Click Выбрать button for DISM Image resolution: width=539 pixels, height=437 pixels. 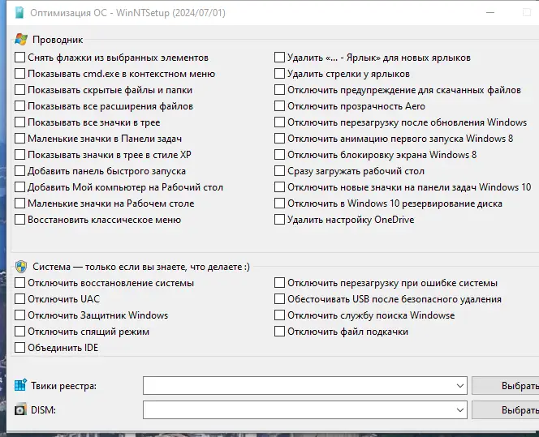tap(507, 410)
